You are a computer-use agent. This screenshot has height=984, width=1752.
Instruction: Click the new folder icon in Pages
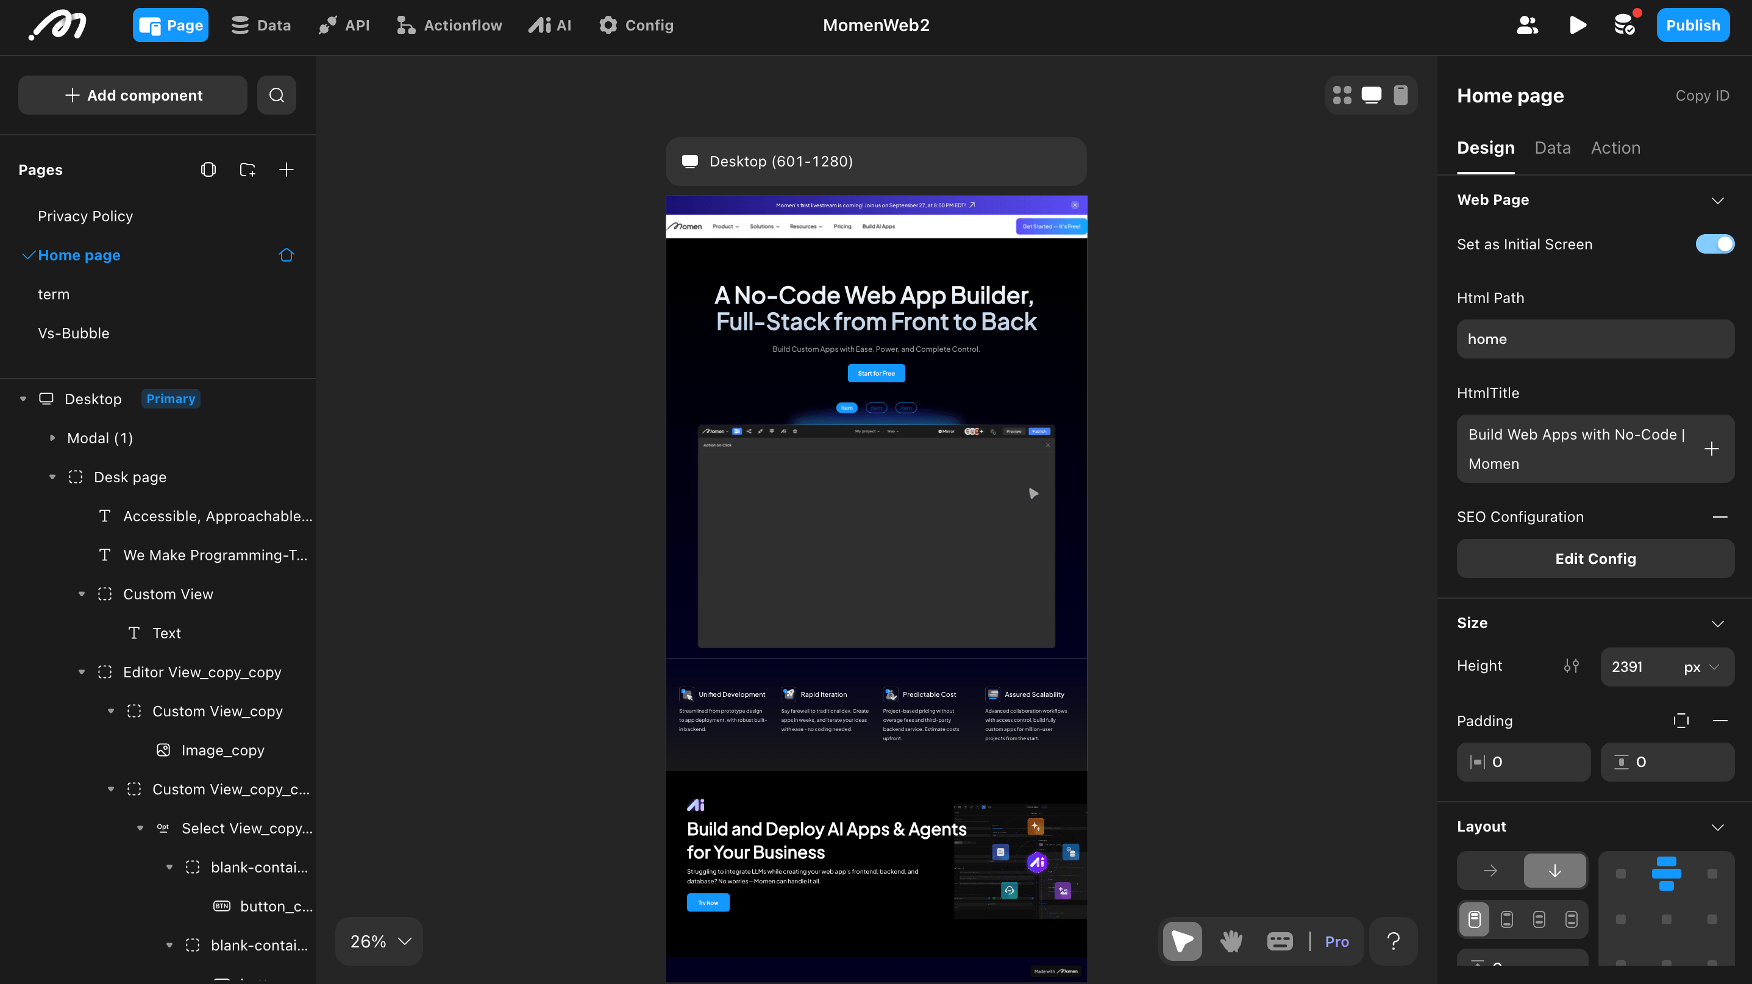pyautogui.click(x=247, y=169)
